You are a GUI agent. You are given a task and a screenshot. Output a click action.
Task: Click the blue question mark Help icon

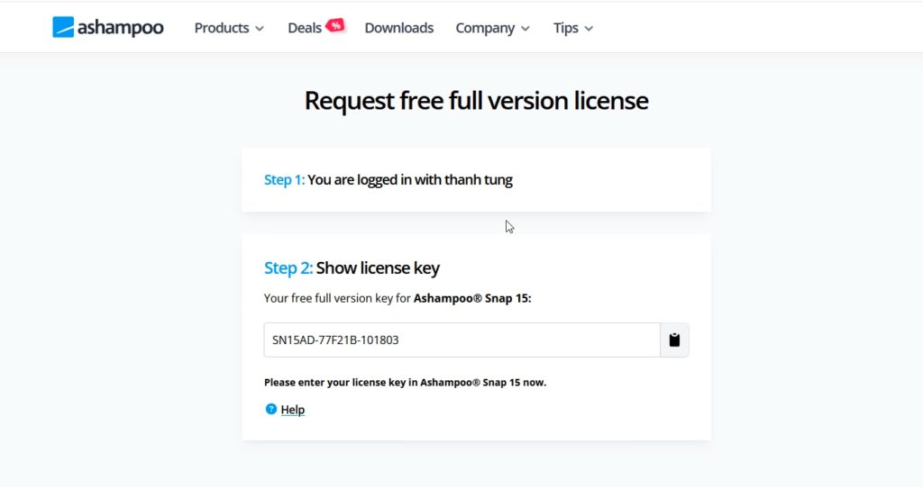(x=270, y=409)
